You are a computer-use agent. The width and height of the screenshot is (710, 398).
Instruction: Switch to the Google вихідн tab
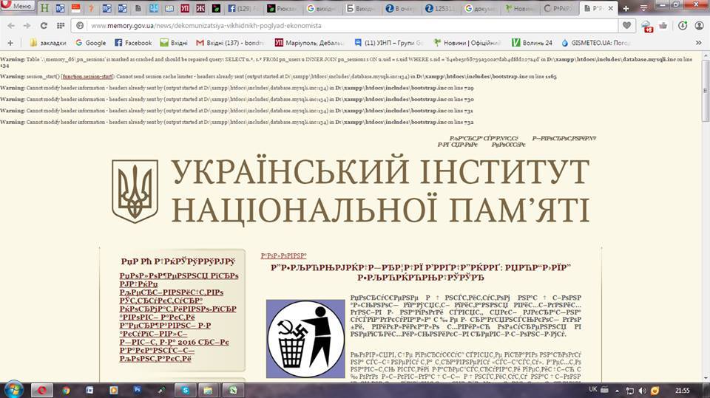(x=323, y=8)
